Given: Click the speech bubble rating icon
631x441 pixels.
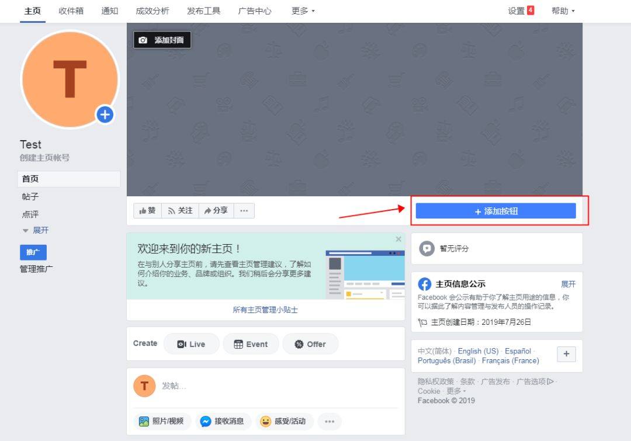Looking at the screenshot, I should [x=427, y=249].
